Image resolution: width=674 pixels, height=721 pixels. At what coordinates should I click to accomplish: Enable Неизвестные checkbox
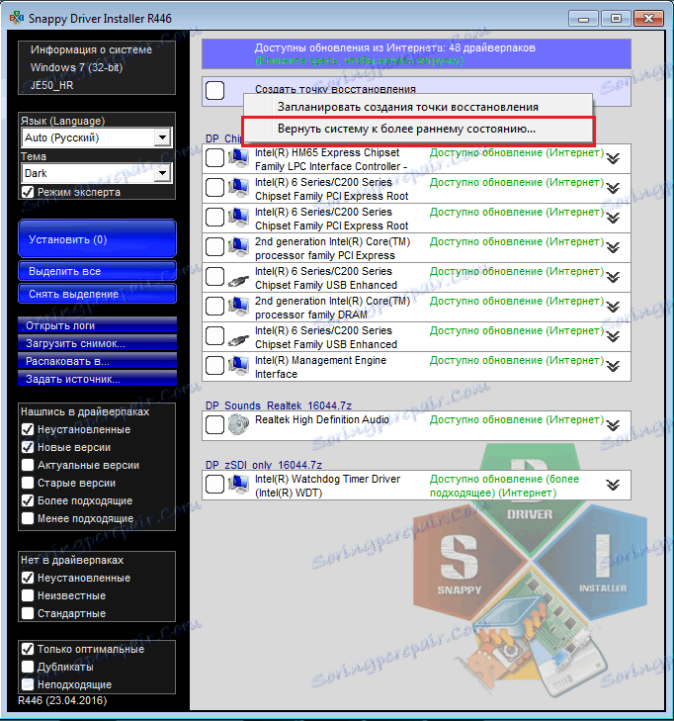[28, 596]
